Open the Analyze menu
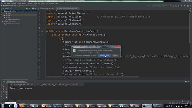 [24, 3]
